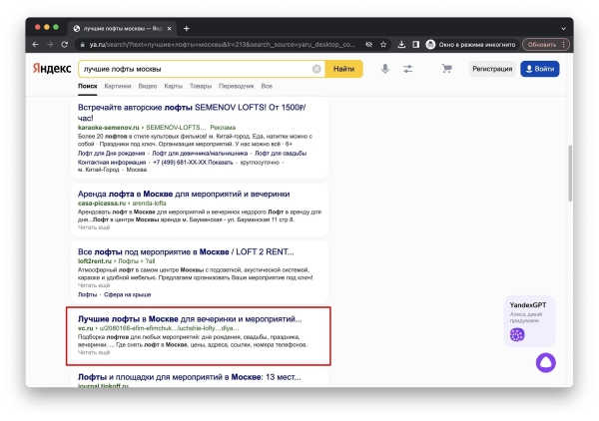Image resolution: width=599 pixels, height=421 pixels.
Task: Open 'Лофт для девичника/мальчишника' sitelink
Action: [200, 154]
